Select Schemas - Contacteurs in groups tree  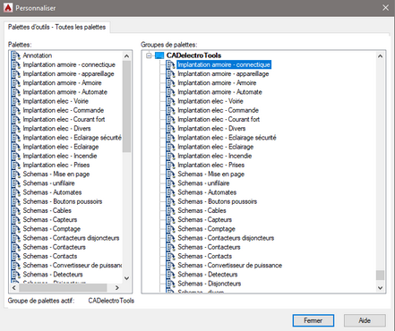tap(209, 247)
